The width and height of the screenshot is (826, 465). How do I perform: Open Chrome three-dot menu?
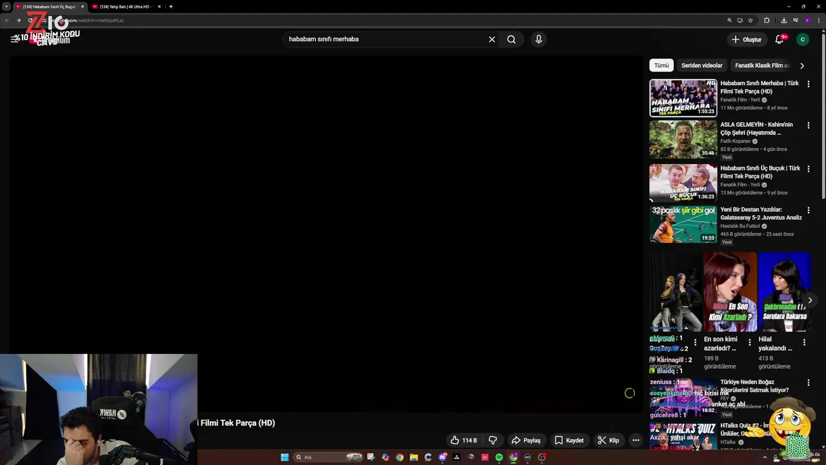[x=819, y=20]
